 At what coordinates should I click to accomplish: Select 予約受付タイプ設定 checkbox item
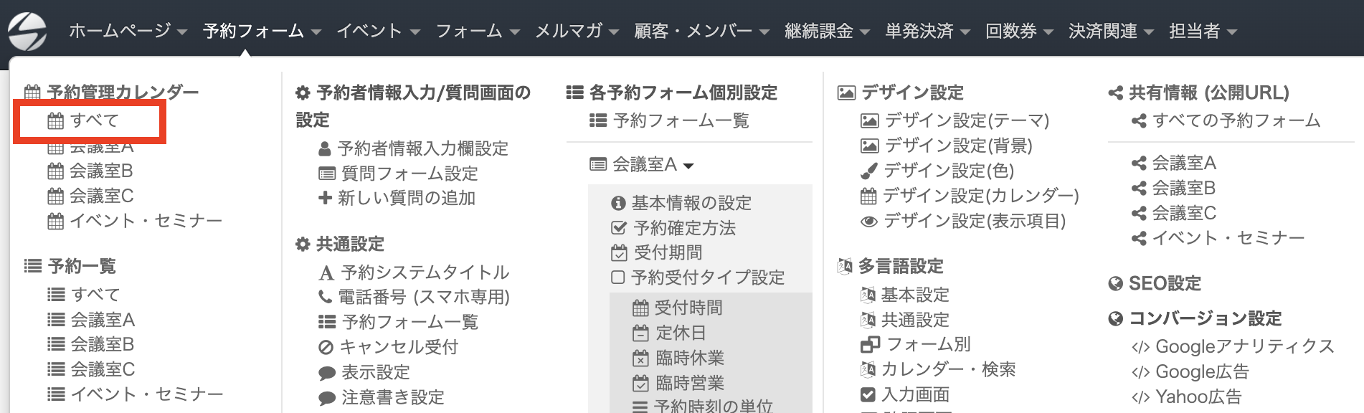click(x=698, y=277)
